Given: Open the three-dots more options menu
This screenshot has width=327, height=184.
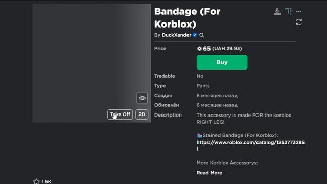Looking at the screenshot, I should pos(298,11).
